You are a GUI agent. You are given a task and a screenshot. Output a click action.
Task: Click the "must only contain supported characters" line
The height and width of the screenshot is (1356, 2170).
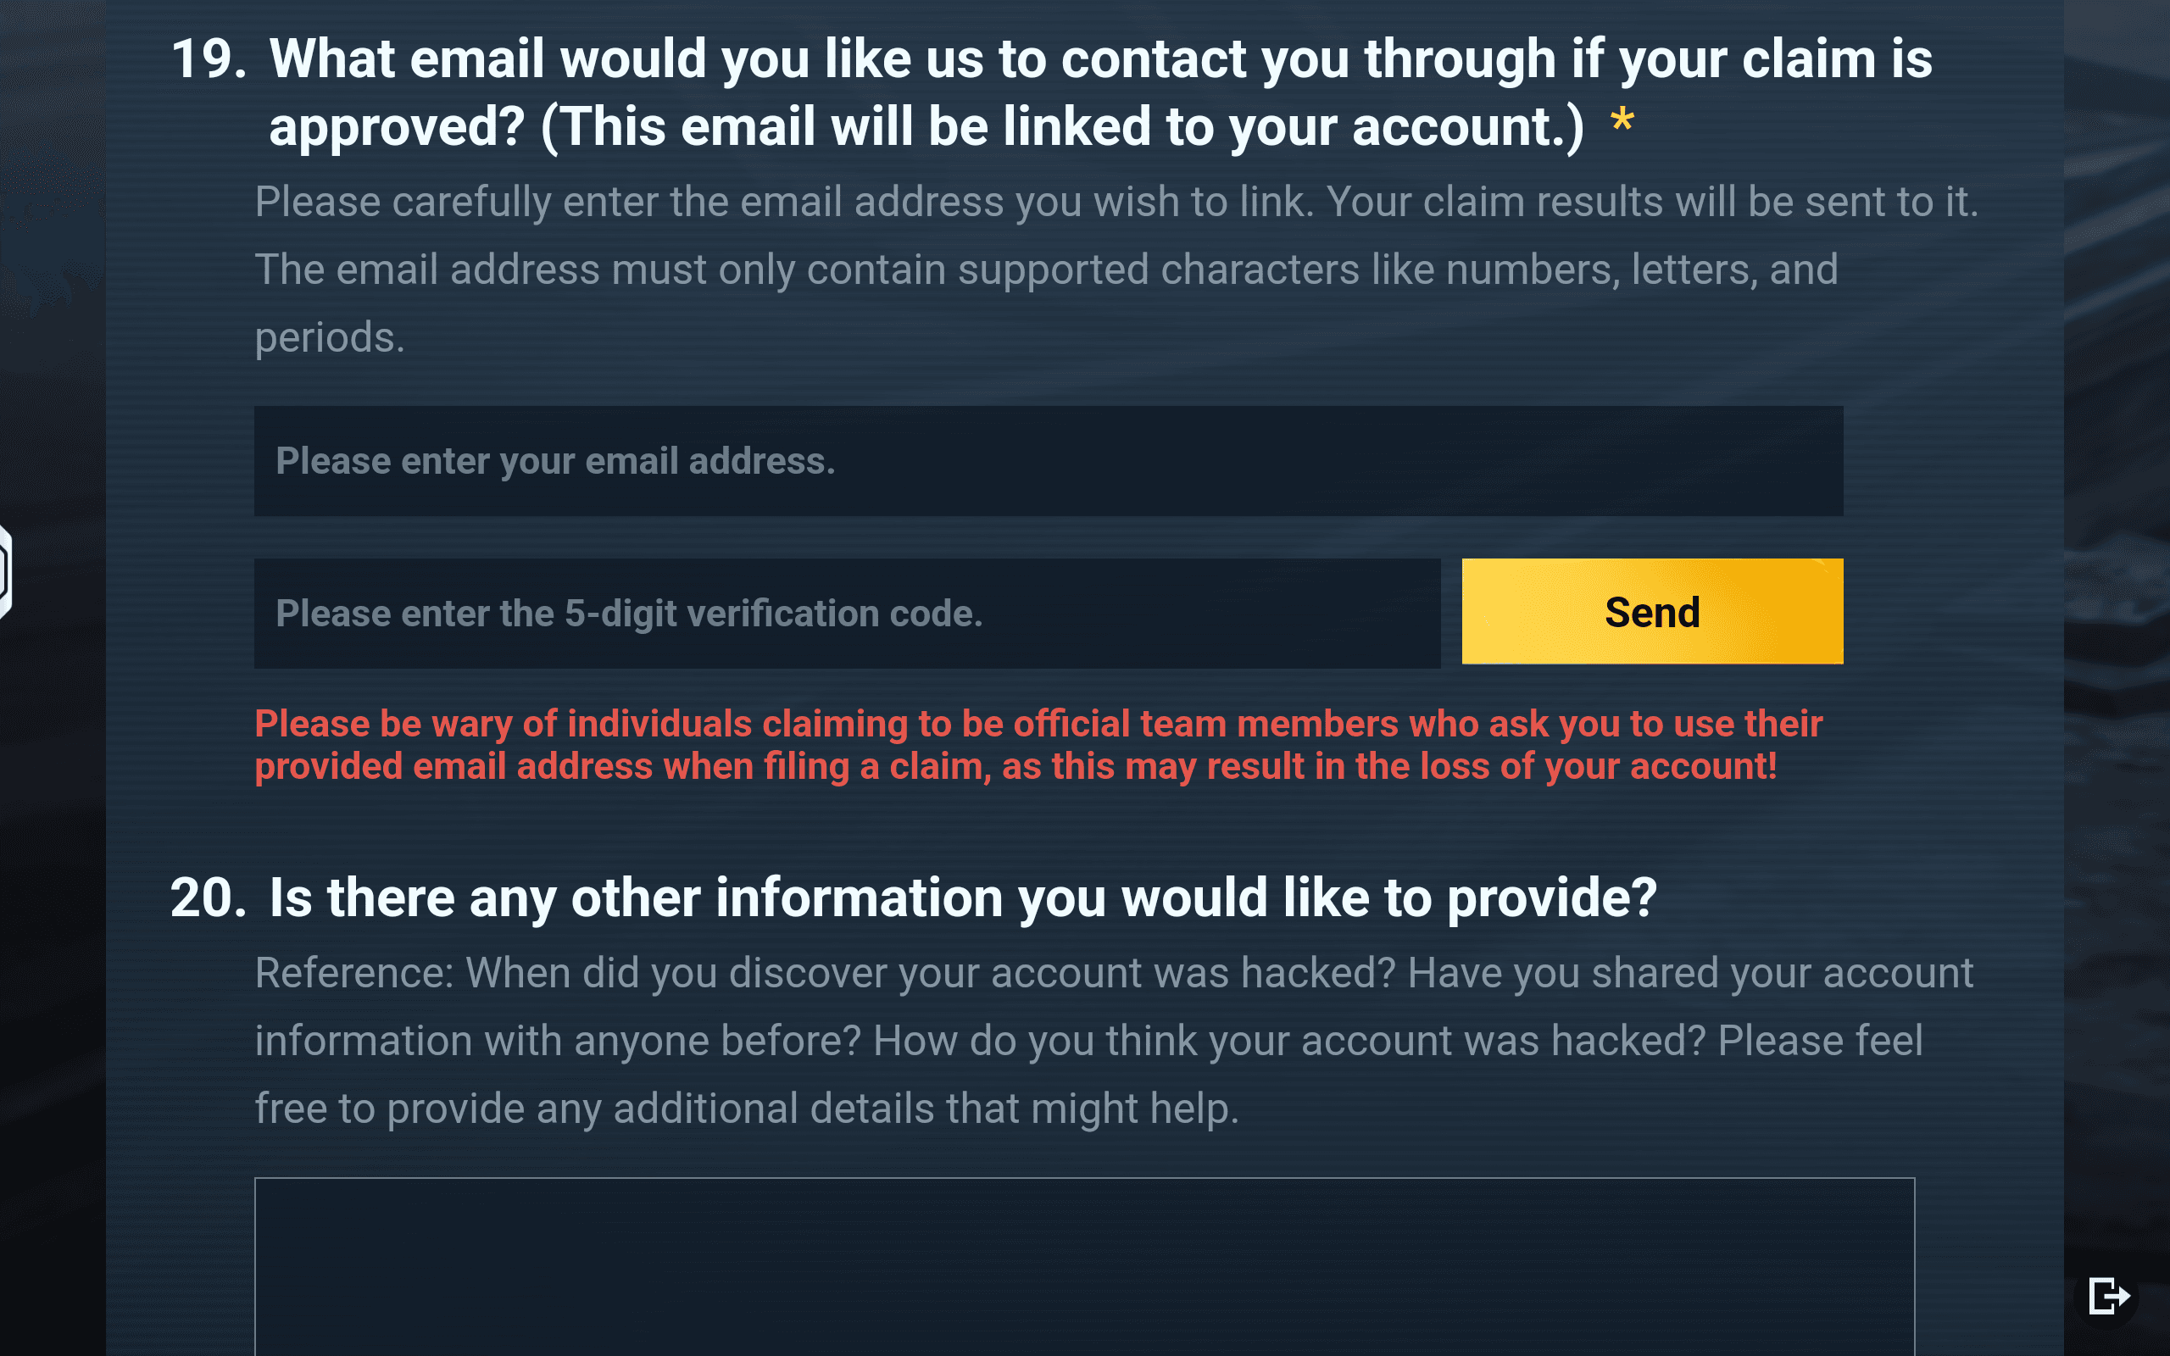tap(1045, 270)
